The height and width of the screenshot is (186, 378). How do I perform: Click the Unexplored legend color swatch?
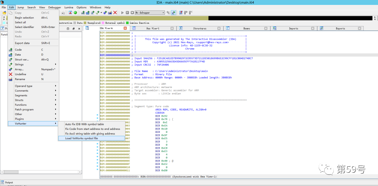point(85,23)
